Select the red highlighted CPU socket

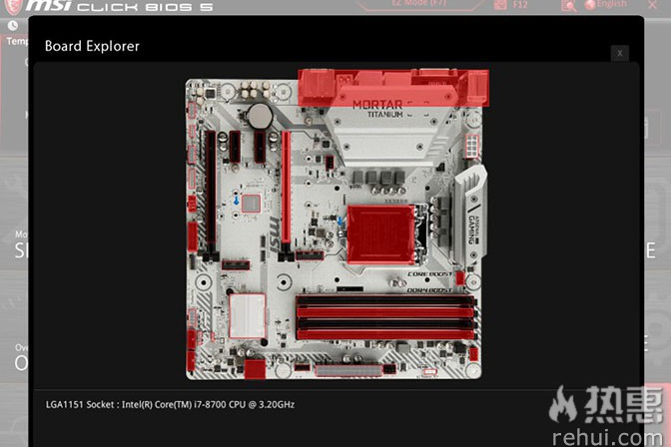click(x=380, y=234)
